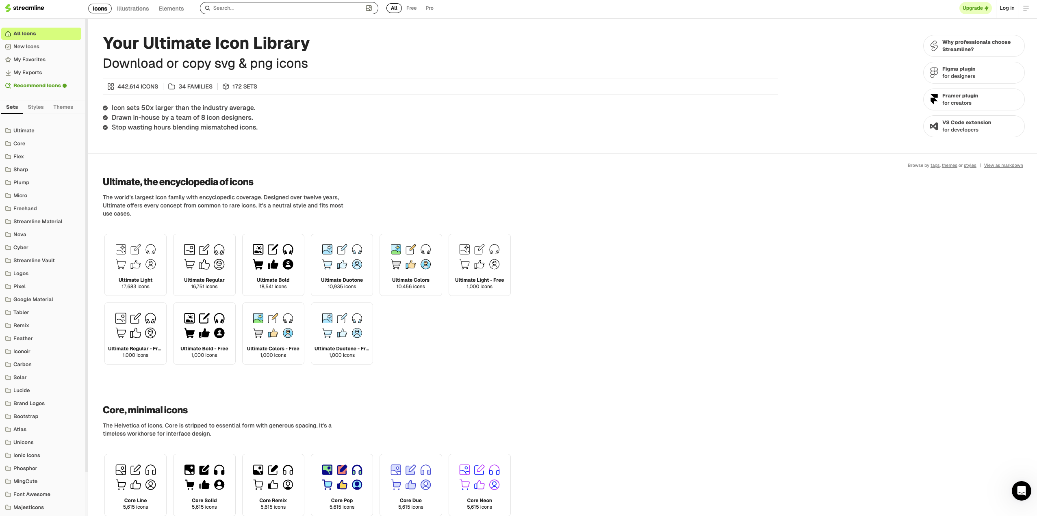Switch filter to Free icons
1037x516 pixels.
(411, 8)
